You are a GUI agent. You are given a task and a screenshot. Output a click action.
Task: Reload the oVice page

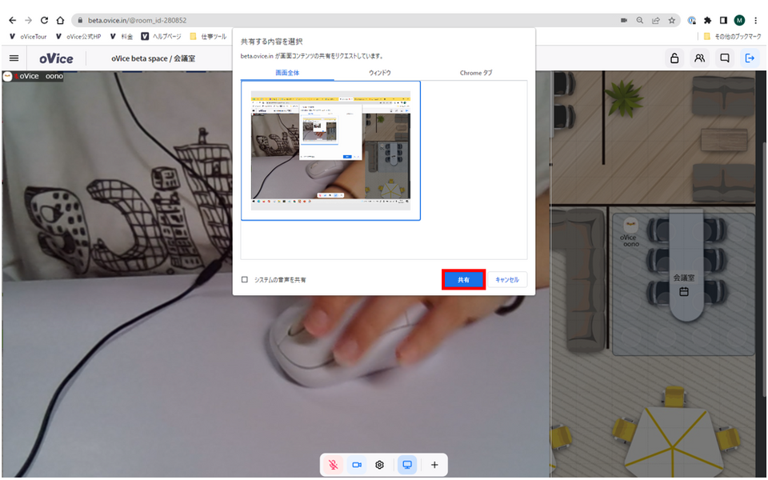click(44, 21)
